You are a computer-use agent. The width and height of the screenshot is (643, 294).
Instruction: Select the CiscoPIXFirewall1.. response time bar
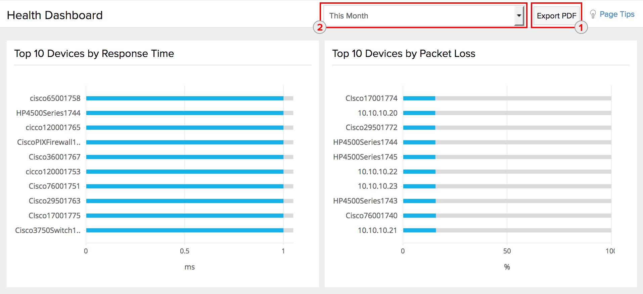point(185,142)
